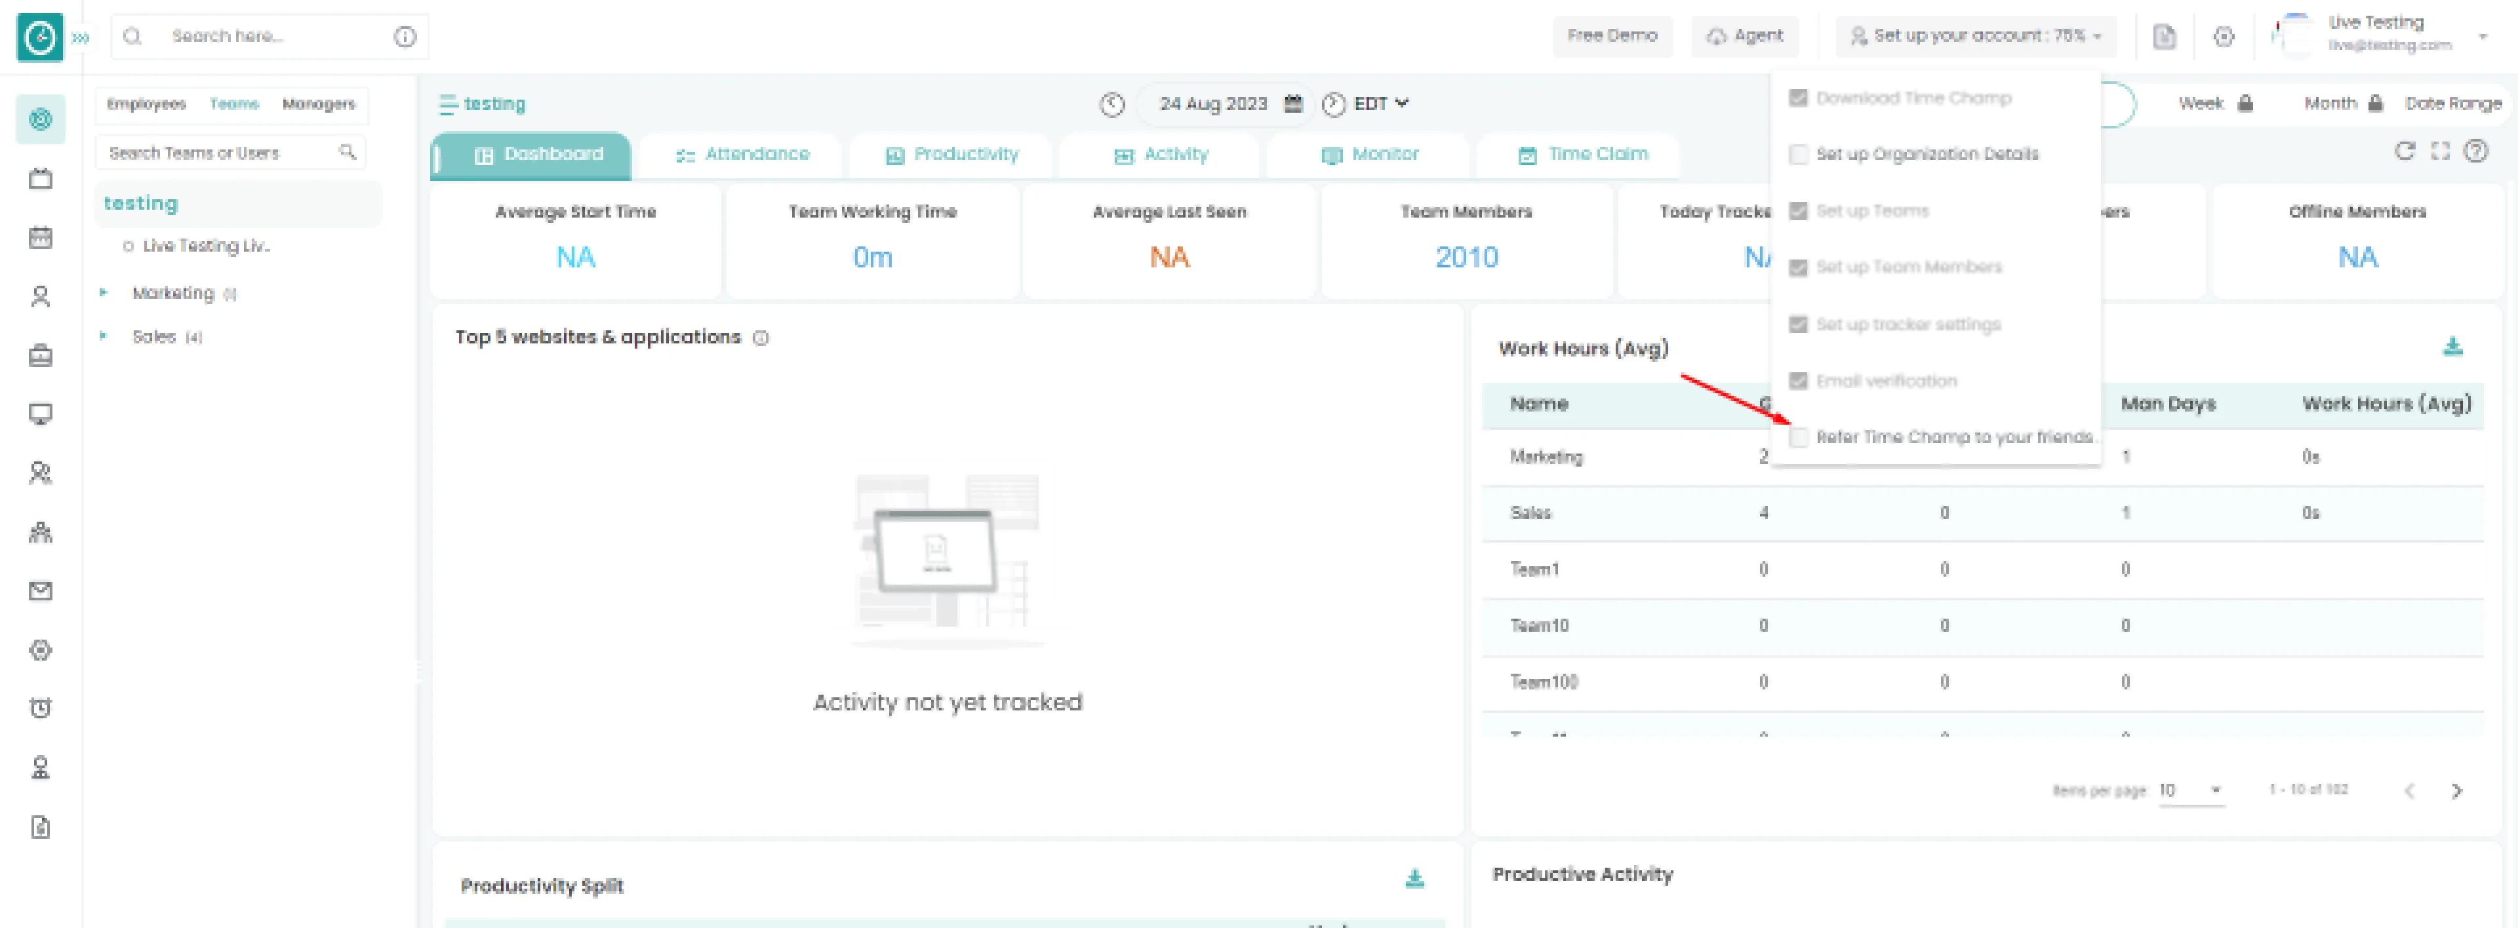This screenshot has width=2518, height=928.
Task: Click the Free Demo button
Action: 1612,36
